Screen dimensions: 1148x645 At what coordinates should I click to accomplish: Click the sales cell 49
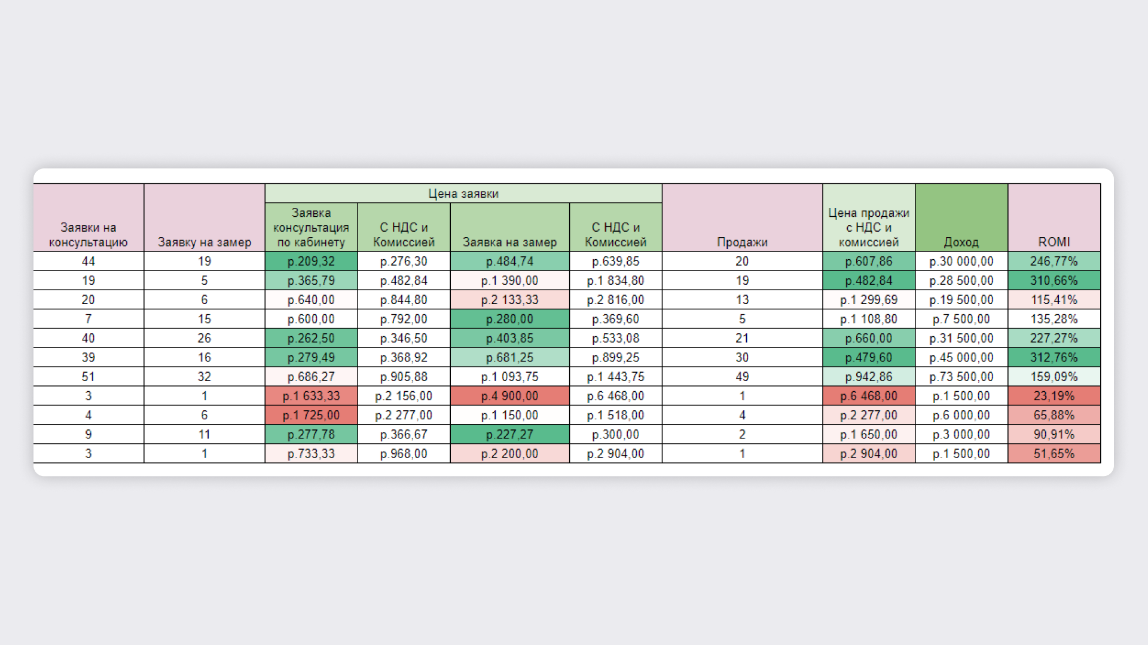coord(743,377)
